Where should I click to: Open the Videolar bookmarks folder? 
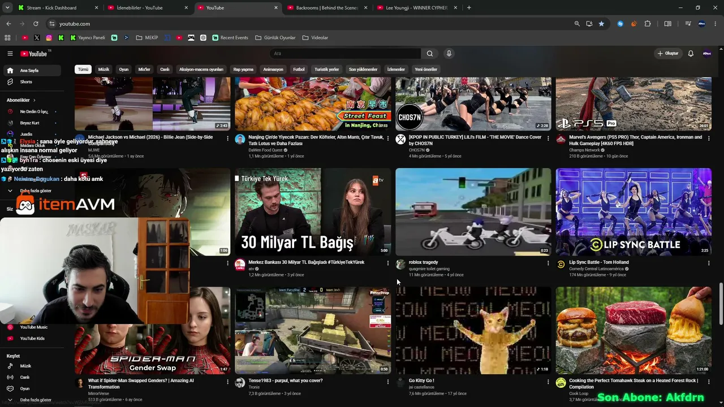point(315,38)
